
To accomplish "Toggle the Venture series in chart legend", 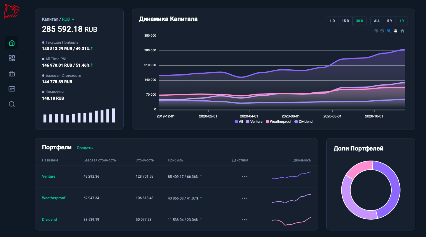I will tap(254, 122).
